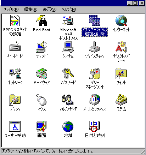Select the Desktop Themes (デスクトップテーマ) icon

[121, 47]
